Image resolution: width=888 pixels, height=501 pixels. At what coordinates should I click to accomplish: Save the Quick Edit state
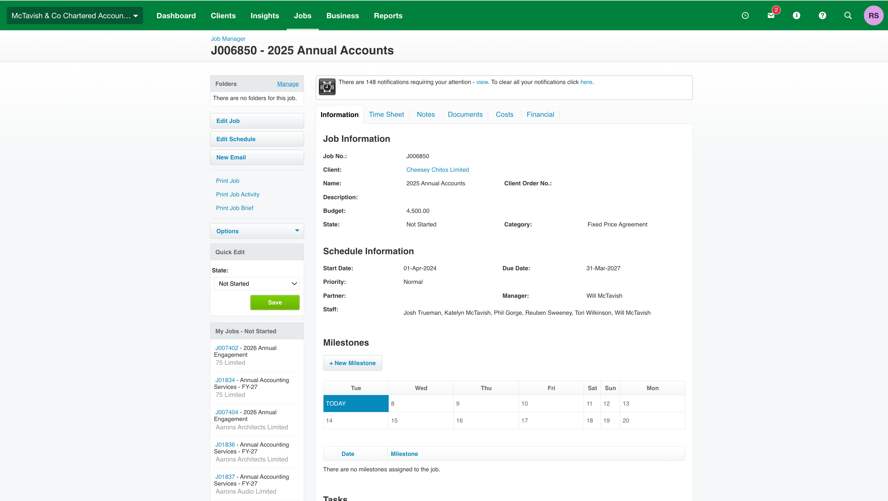[275, 302]
